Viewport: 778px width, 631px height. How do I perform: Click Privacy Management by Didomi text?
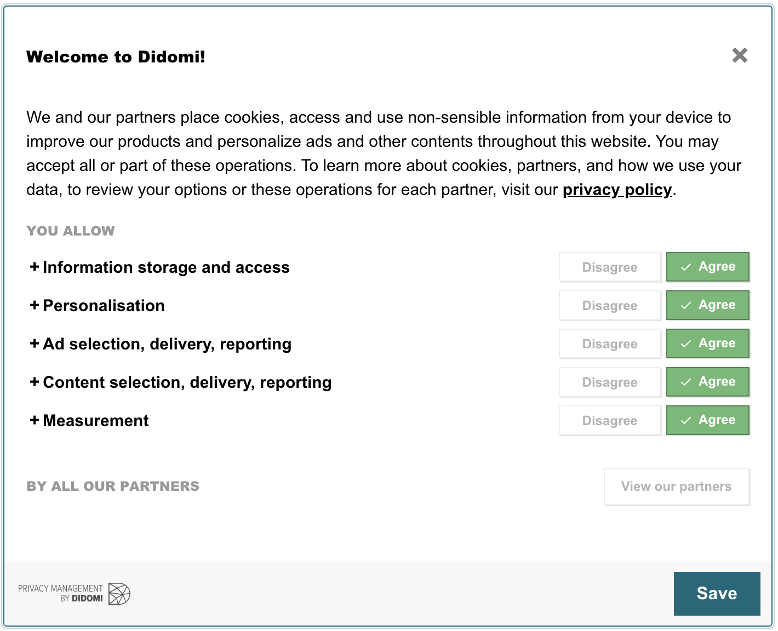pyautogui.click(x=60, y=593)
